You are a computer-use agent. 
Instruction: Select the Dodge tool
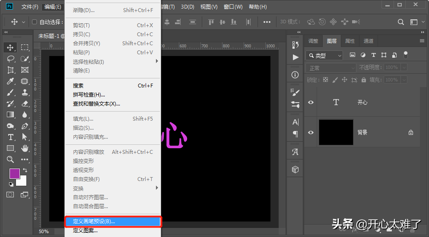click(10, 126)
